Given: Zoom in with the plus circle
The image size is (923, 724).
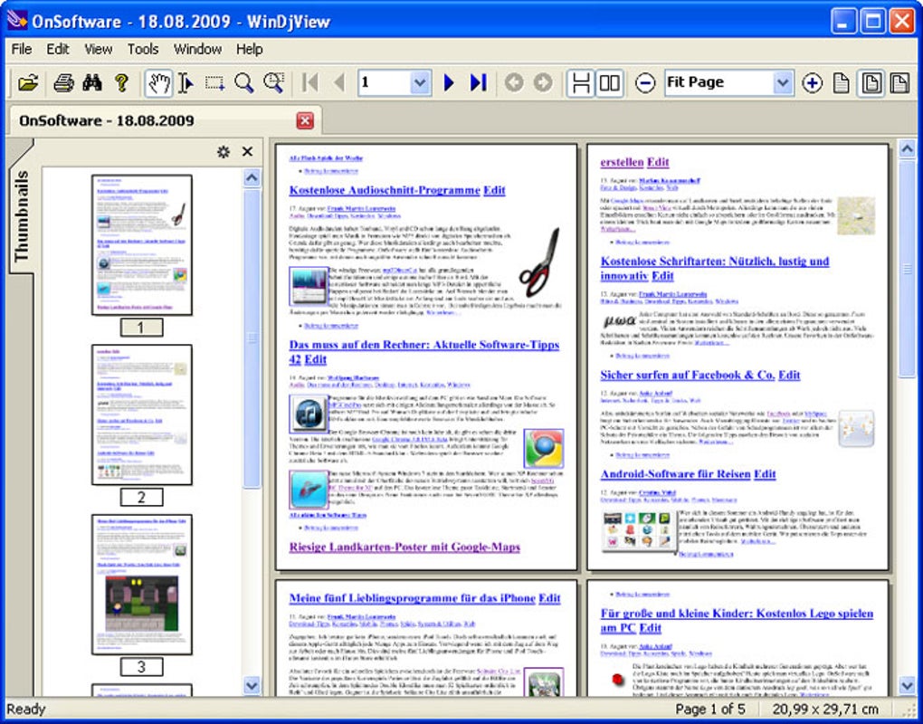Looking at the screenshot, I should coord(813,83).
